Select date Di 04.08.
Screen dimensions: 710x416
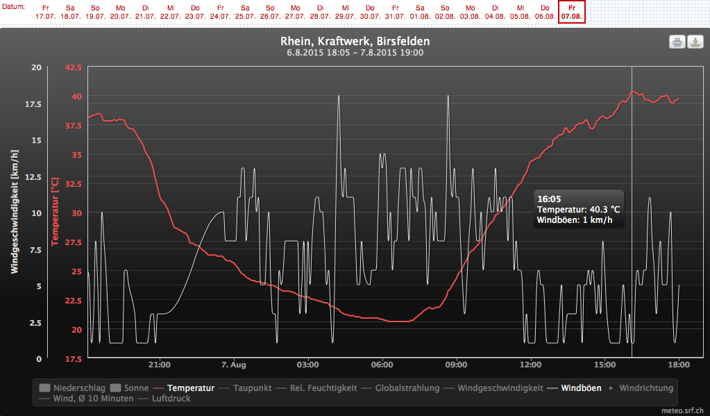pos(495,12)
